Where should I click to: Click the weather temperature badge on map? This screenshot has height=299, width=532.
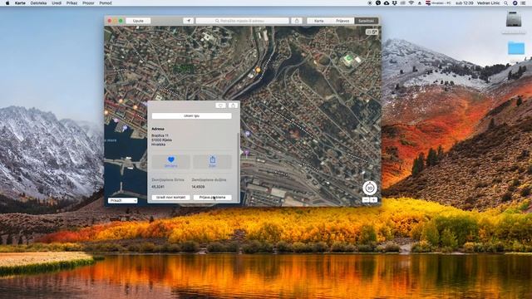click(x=372, y=32)
